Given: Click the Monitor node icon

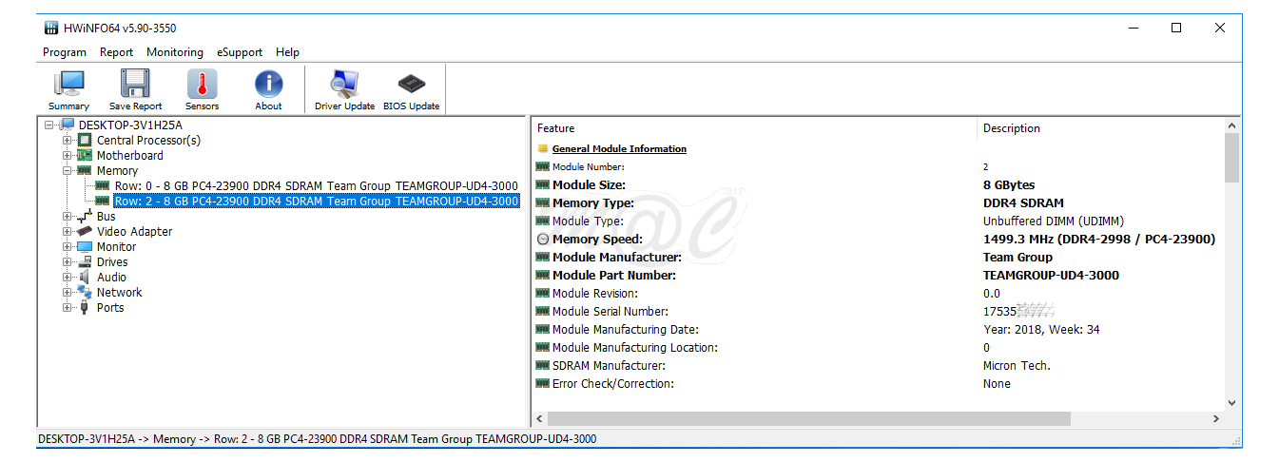Looking at the screenshot, I should 85,246.
